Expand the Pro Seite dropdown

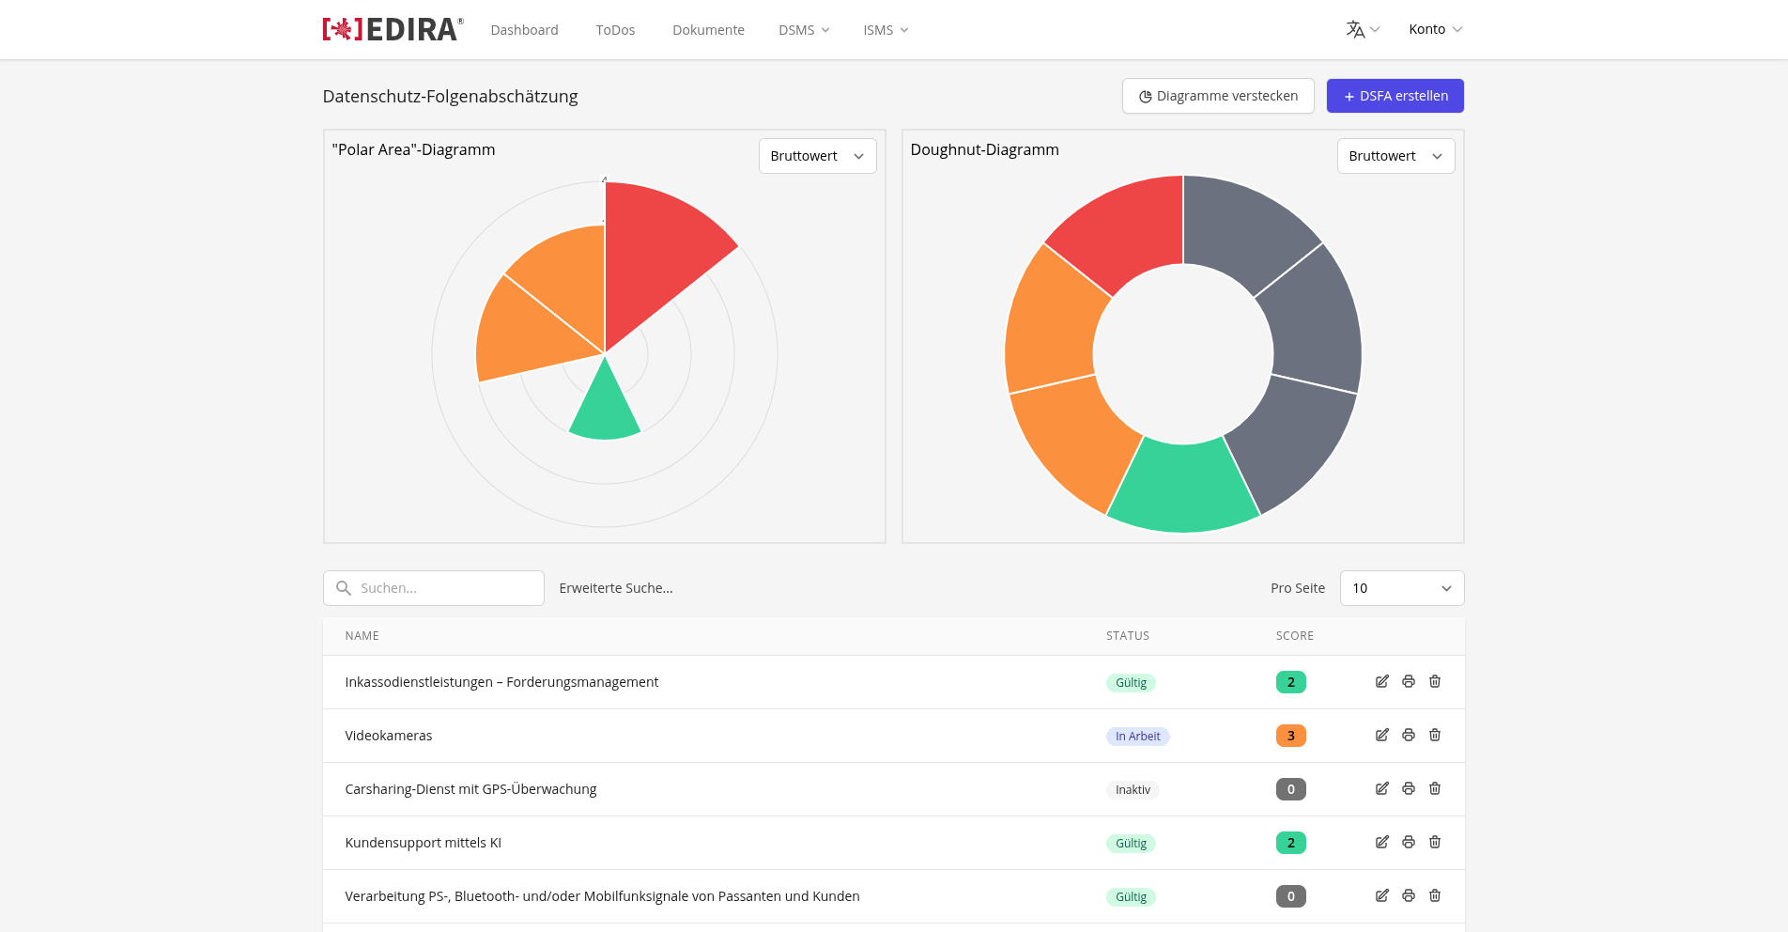1402,588
